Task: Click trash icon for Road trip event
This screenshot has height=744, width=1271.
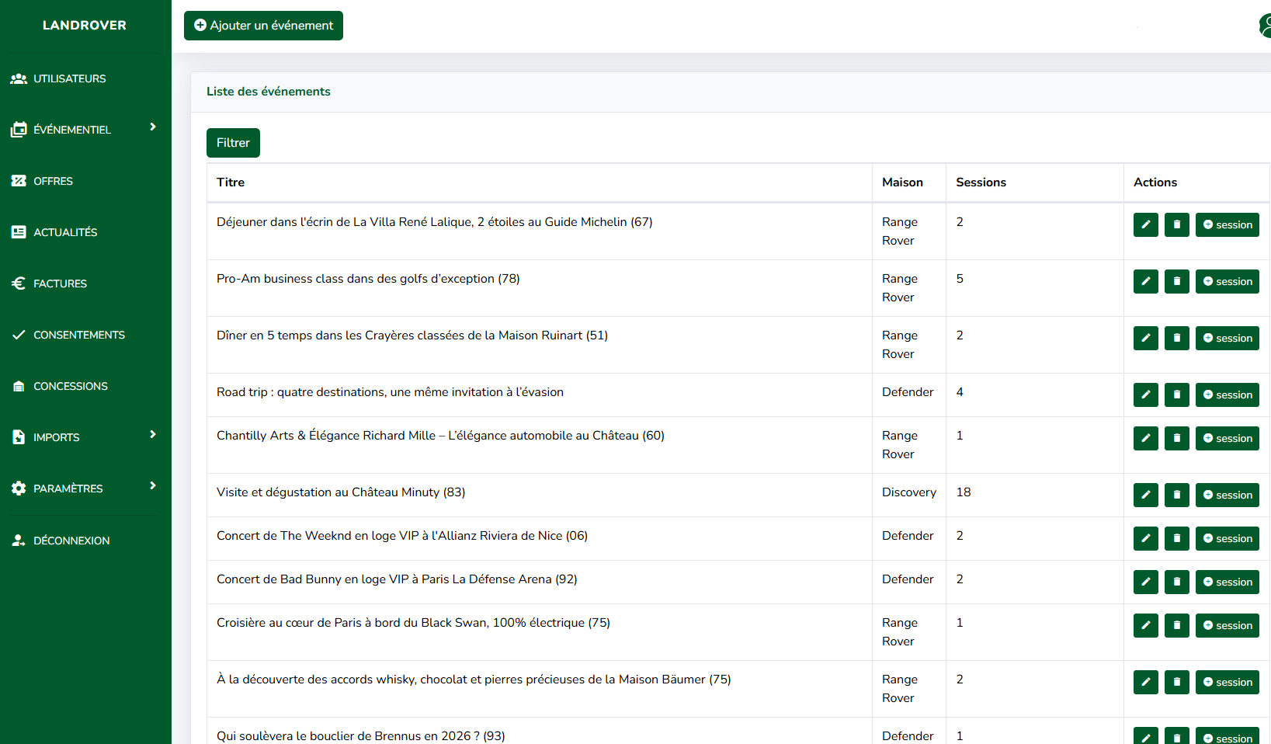Action: point(1176,395)
